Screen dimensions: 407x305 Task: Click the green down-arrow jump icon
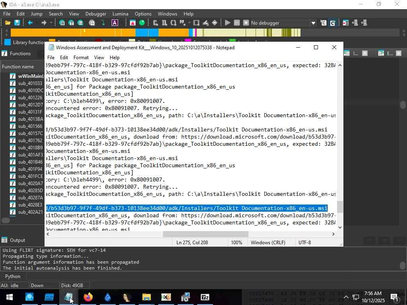click(103, 23)
